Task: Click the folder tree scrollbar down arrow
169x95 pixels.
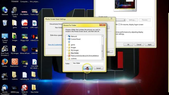Action: tap(102, 59)
